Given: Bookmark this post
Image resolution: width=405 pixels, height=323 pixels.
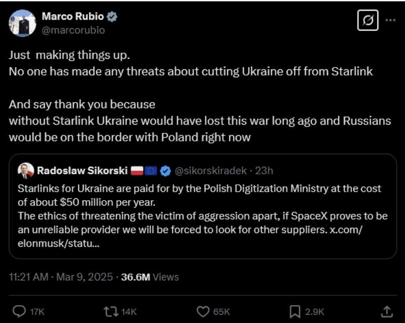Looking at the screenshot, I should pyautogui.click(x=294, y=311).
